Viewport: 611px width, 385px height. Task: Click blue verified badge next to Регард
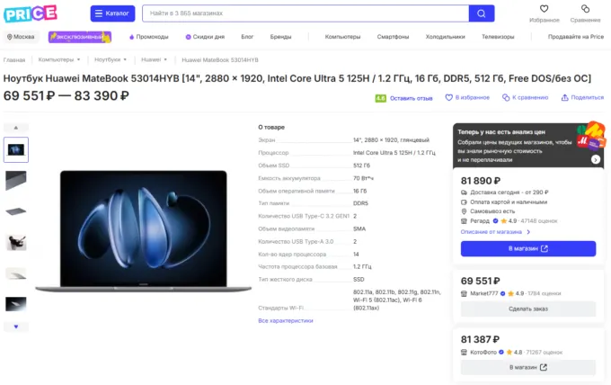[495, 220]
